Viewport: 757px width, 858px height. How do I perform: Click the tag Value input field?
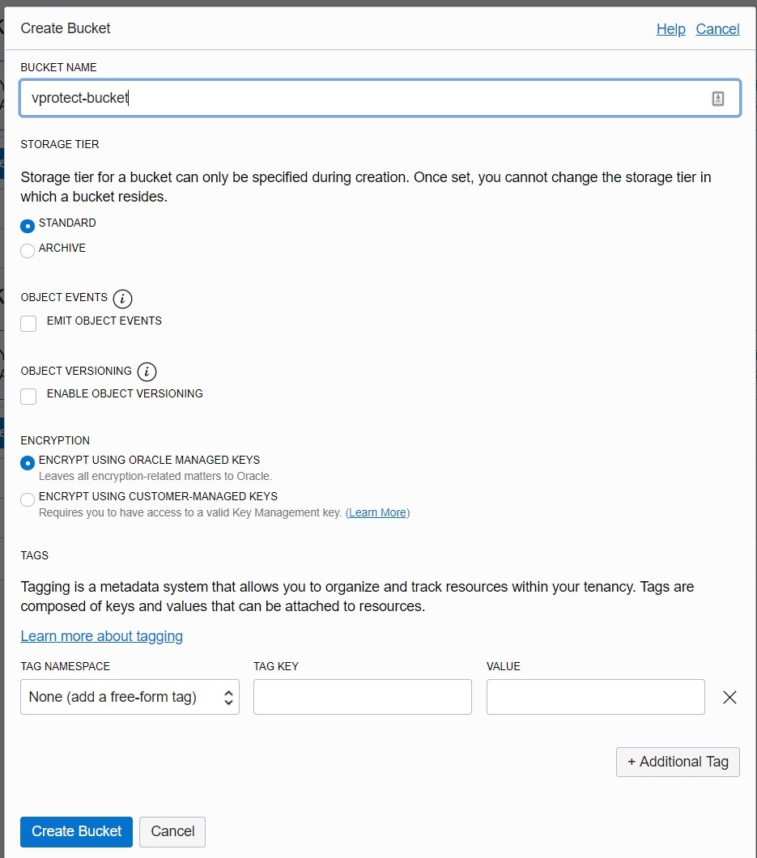[x=595, y=697]
